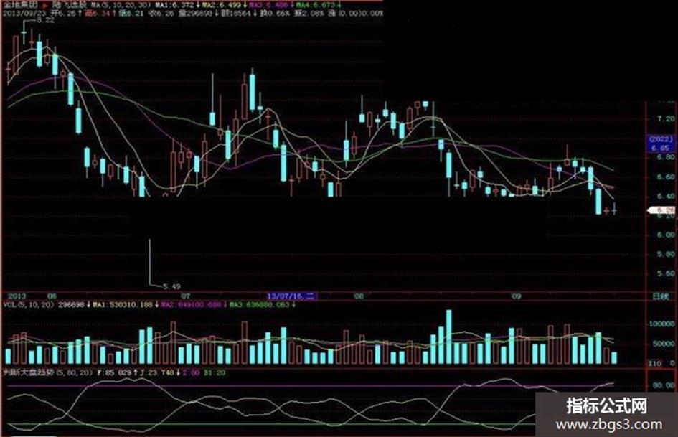The width and height of the screenshot is (678, 437).
Task: Select the MA1: 6.372 value
Action: pyautogui.click(x=174, y=6)
